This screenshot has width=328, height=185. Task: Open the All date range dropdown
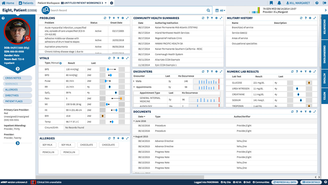(x=220, y=10)
